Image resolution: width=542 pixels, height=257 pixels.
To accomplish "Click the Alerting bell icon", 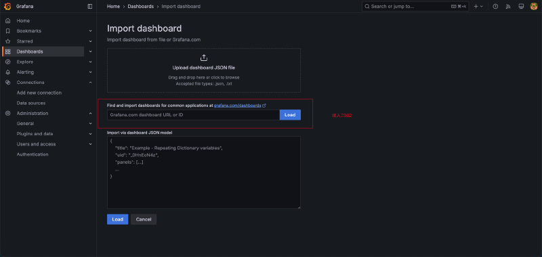I will [7, 72].
